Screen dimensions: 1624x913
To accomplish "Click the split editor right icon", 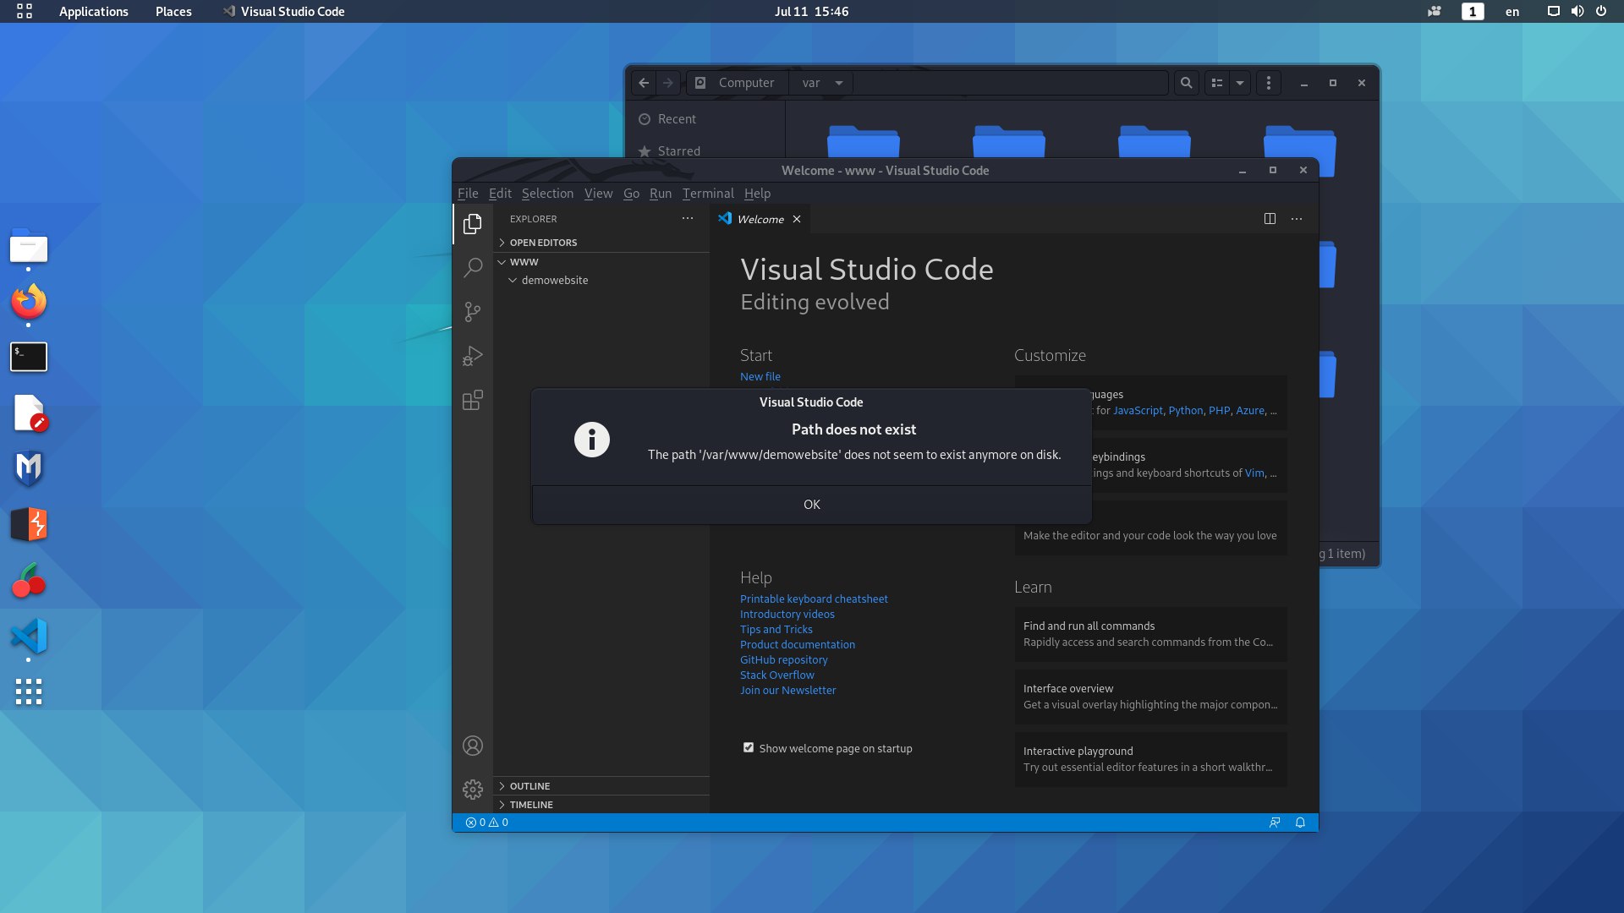I will click(x=1270, y=219).
